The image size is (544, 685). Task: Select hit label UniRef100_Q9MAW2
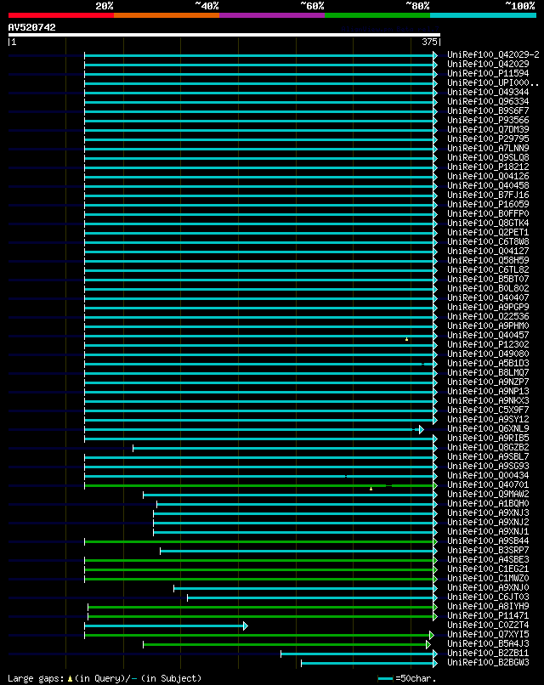(x=488, y=494)
